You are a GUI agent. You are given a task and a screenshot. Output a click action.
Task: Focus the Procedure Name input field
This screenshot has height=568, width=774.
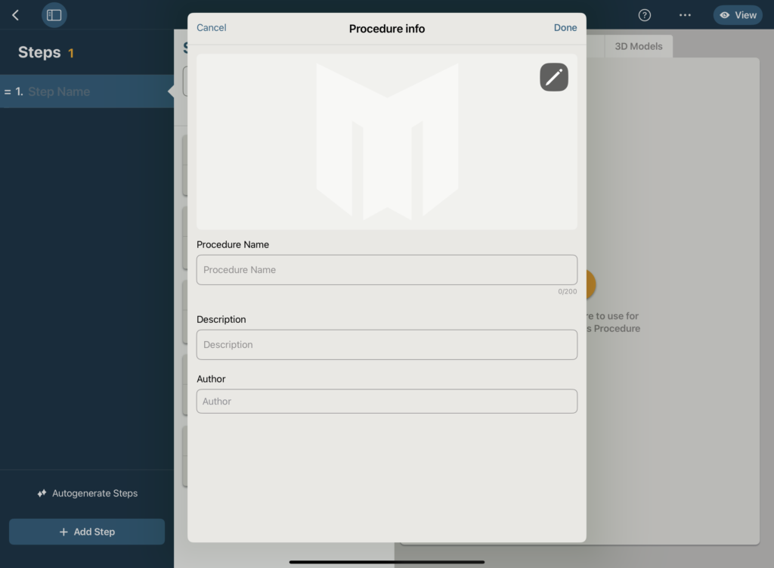click(x=386, y=270)
